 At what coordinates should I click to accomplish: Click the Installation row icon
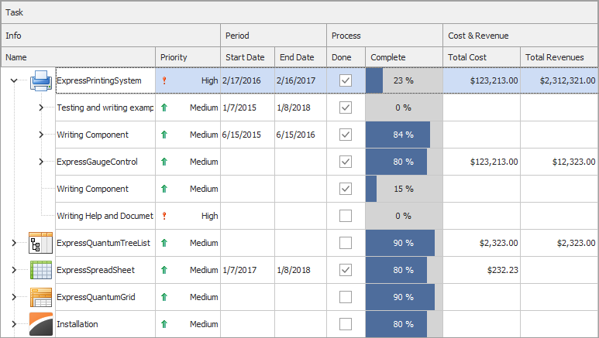point(40,324)
